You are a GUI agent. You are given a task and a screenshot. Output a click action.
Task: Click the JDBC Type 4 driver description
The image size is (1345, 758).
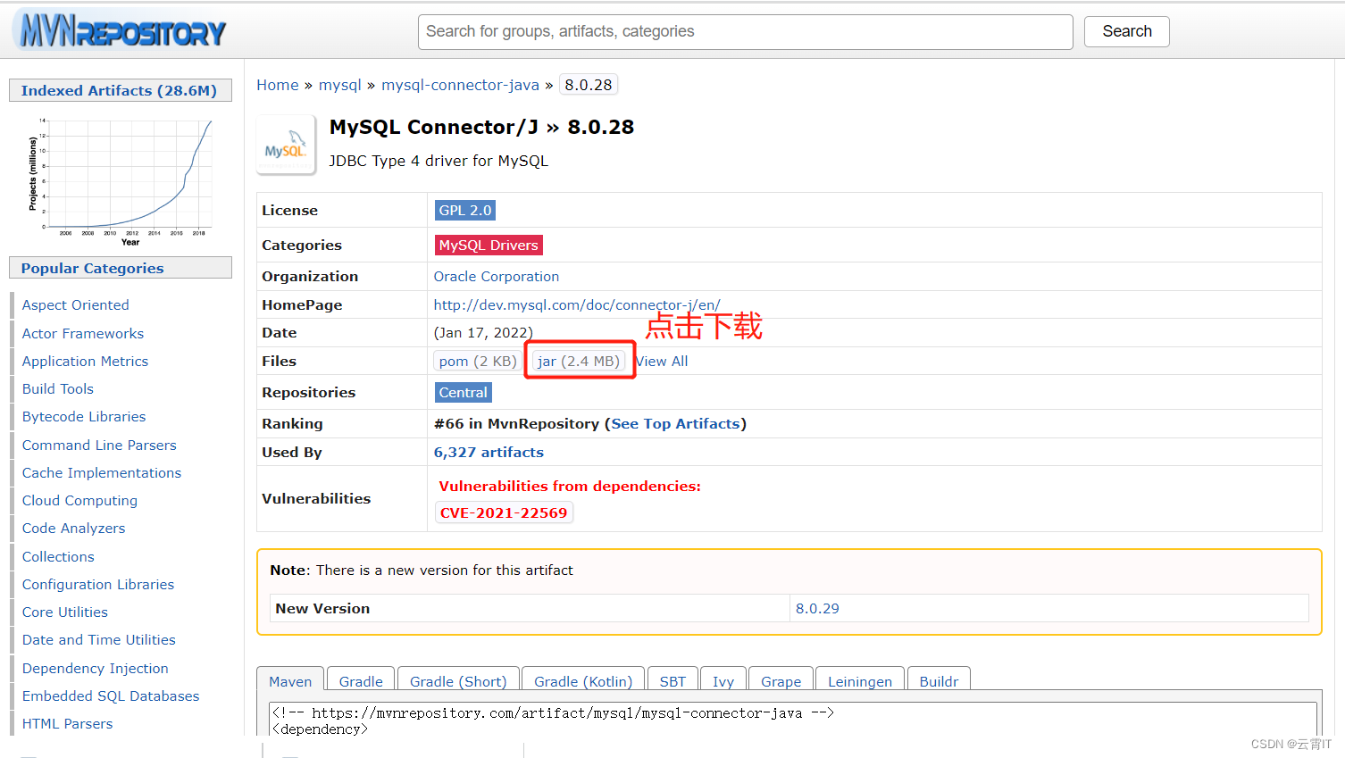click(439, 161)
